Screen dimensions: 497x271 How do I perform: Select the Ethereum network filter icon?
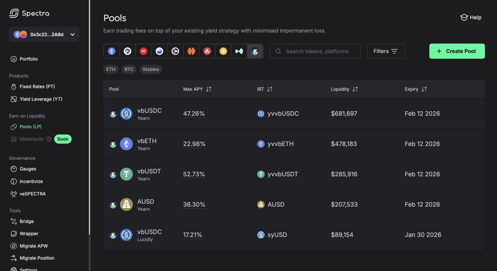pos(112,51)
